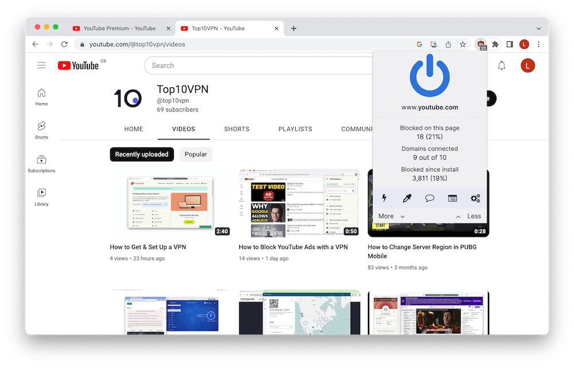The height and width of the screenshot is (368, 574).
Task: Click the Google icon in the address bar
Action: coord(420,44)
